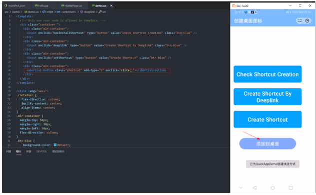Click the Check Shortcut Creation button
The width and height of the screenshot is (316, 195).
267,74
